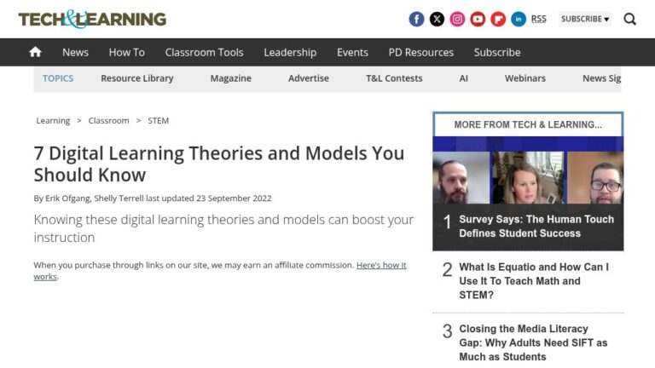Select the T&L Contests topic
This screenshot has width=655, height=368.
tap(394, 78)
